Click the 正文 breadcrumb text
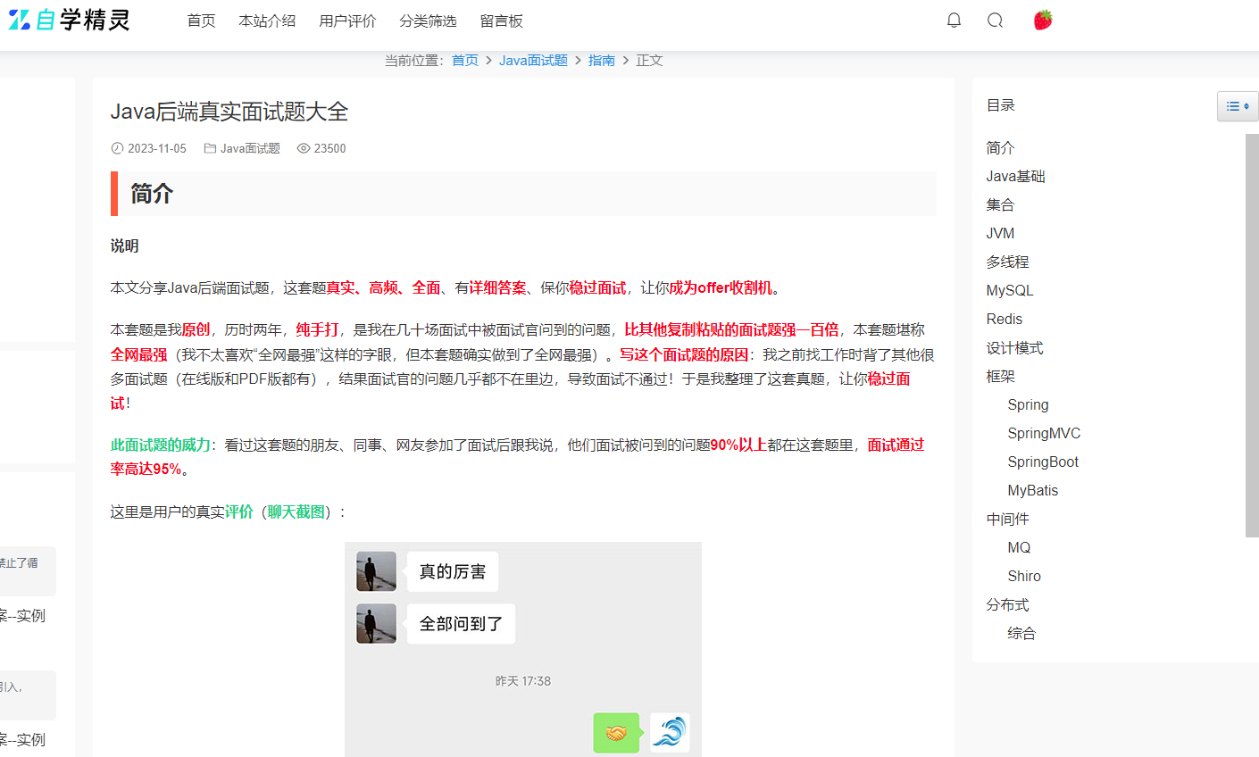Viewport: 1259px width, 757px height. (x=649, y=60)
